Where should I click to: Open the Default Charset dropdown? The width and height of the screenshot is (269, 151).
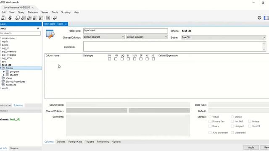(104, 37)
